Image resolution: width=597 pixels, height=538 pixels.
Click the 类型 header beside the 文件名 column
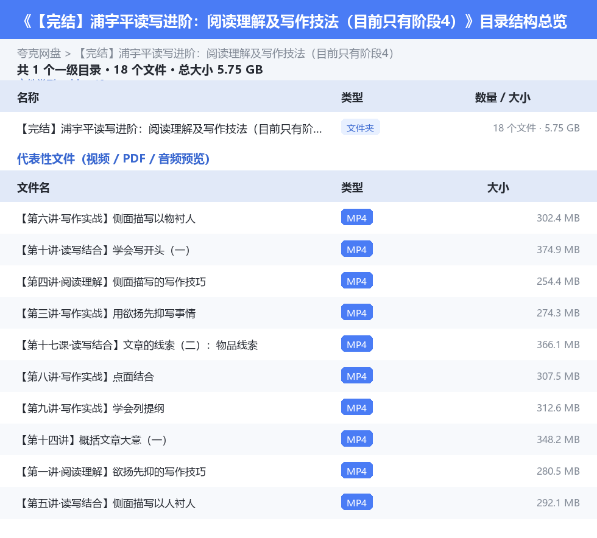(x=352, y=187)
